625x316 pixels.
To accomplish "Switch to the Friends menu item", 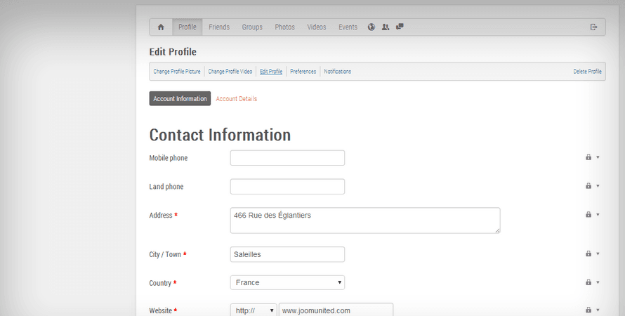I will click(x=219, y=27).
